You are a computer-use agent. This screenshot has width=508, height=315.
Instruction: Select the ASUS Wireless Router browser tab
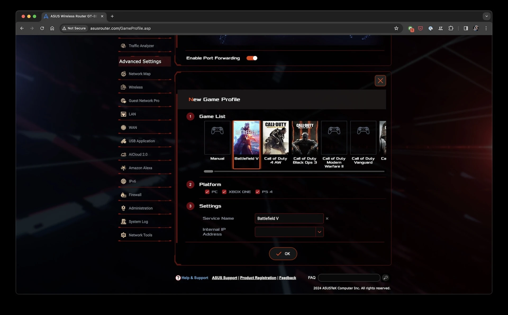pyautogui.click(x=74, y=16)
